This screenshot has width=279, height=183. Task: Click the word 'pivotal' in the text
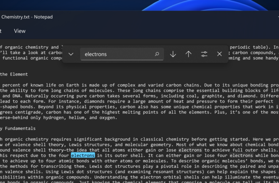(170, 166)
